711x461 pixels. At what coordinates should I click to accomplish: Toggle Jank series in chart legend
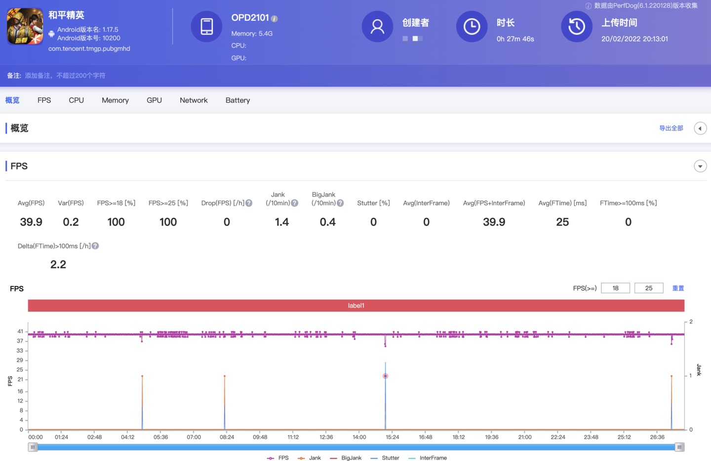(x=310, y=458)
